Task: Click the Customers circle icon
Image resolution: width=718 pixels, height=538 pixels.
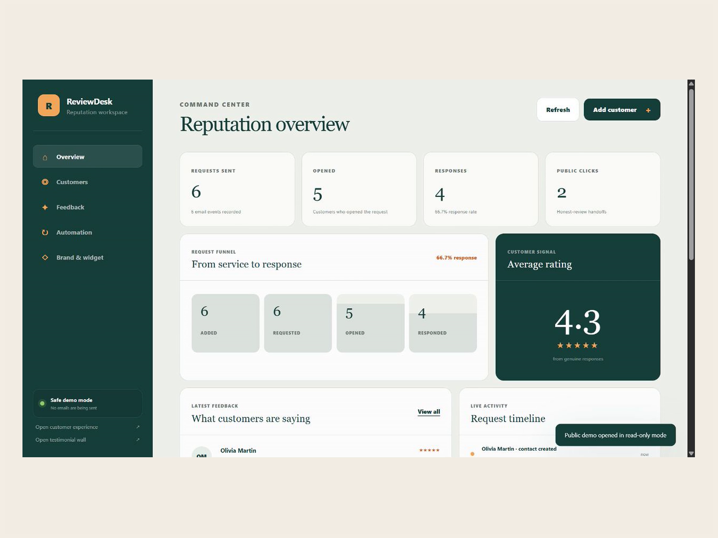Action: (x=45, y=182)
